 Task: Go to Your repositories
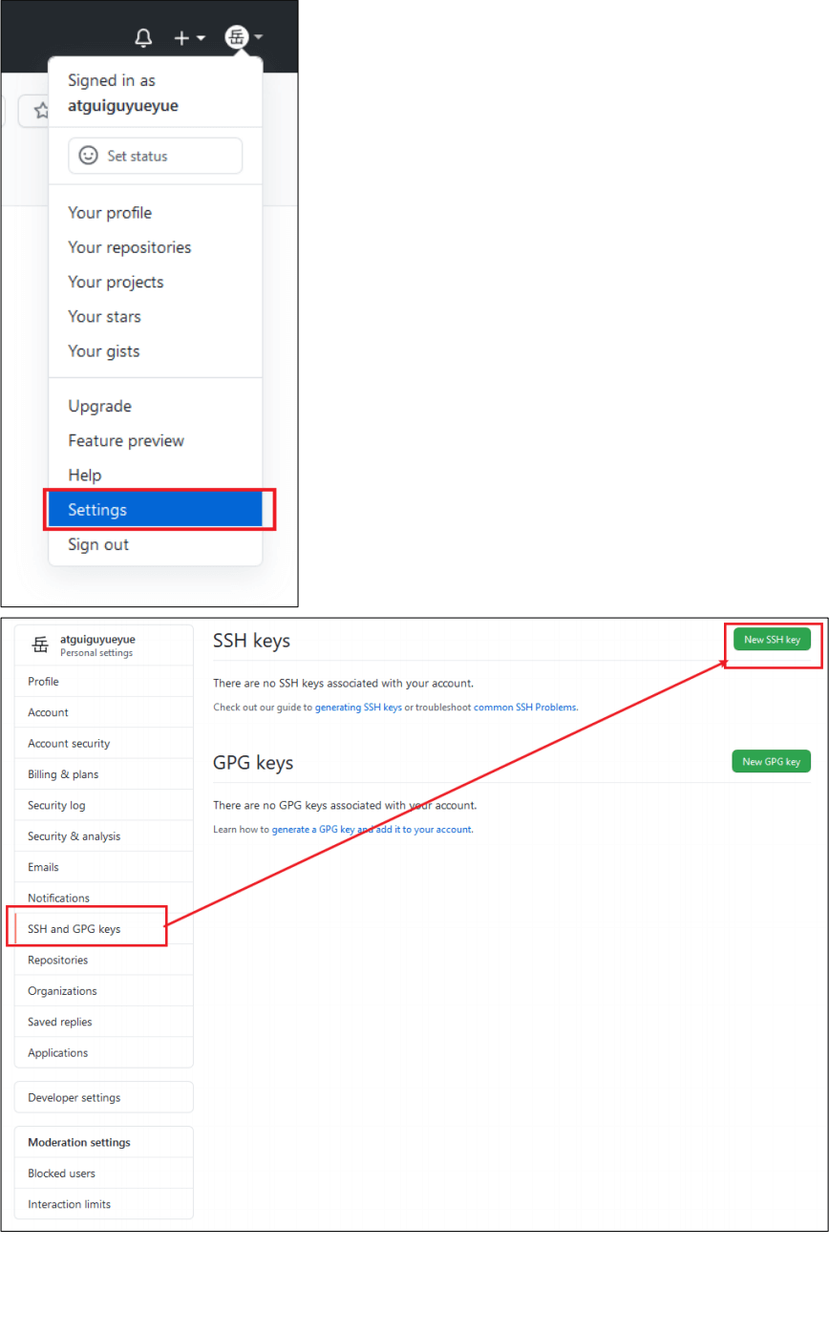pyautogui.click(x=155, y=247)
